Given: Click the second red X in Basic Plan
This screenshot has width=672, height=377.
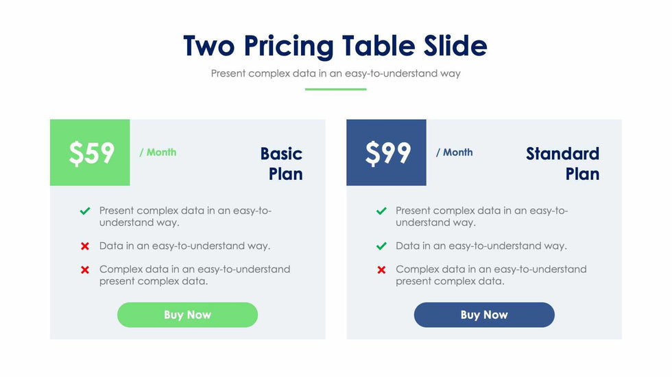Looking at the screenshot, I should click(x=85, y=270).
